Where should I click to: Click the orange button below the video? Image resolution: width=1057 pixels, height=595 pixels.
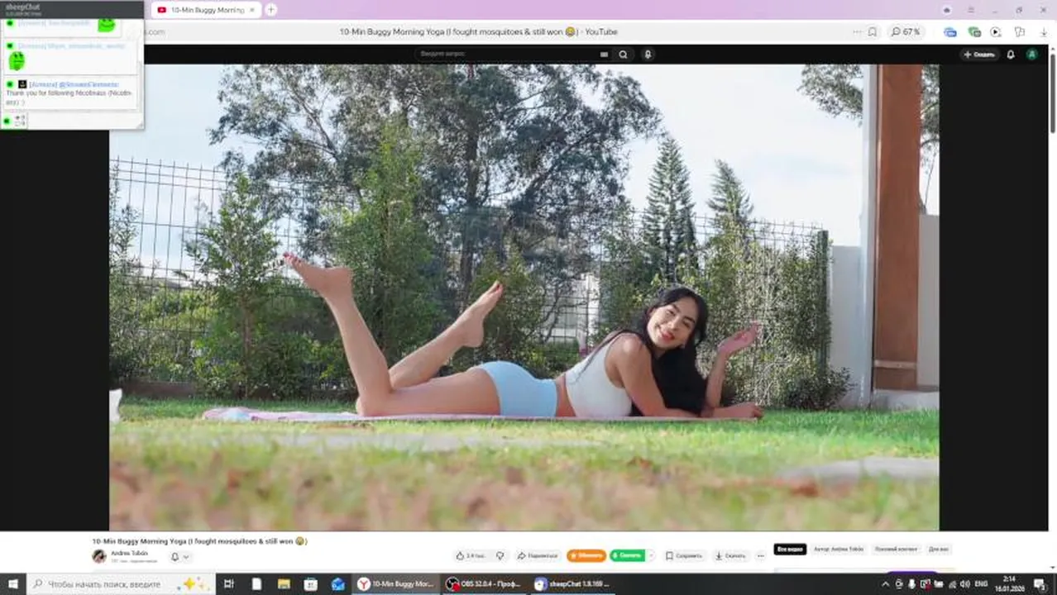pyautogui.click(x=586, y=556)
